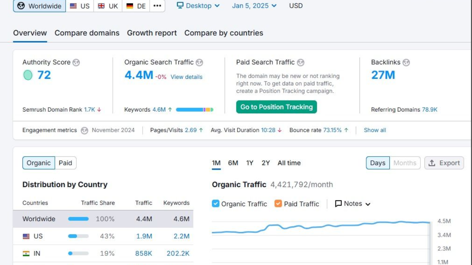472x265 pixels.
Task: Click the globe icon next to Paid Search Traffic
Action: pos(301,63)
